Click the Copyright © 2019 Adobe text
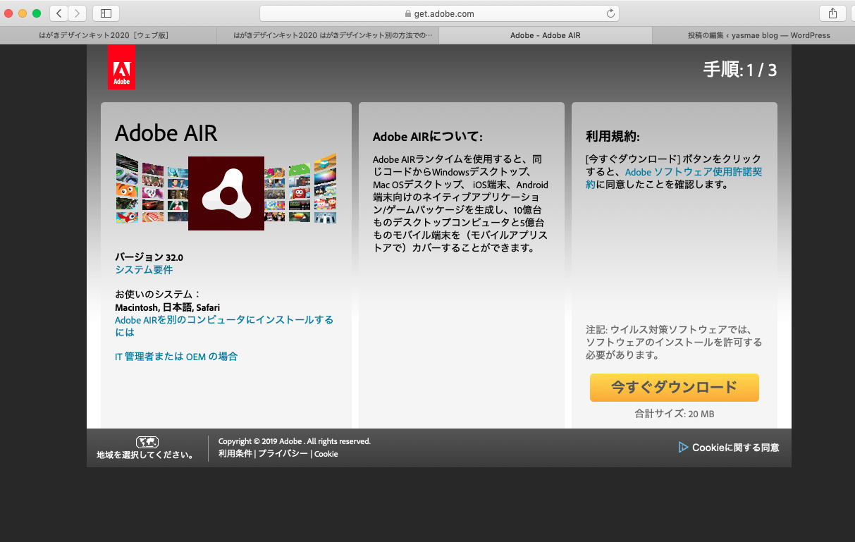The image size is (855, 542). click(x=295, y=441)
